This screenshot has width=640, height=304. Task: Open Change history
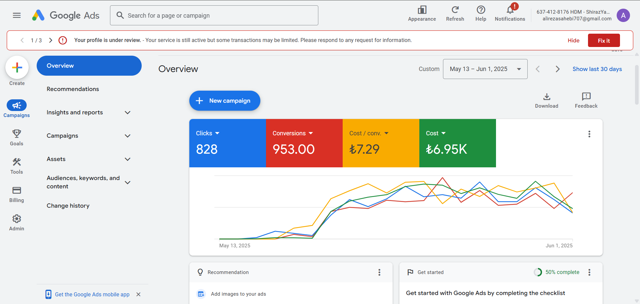[68, 206]
